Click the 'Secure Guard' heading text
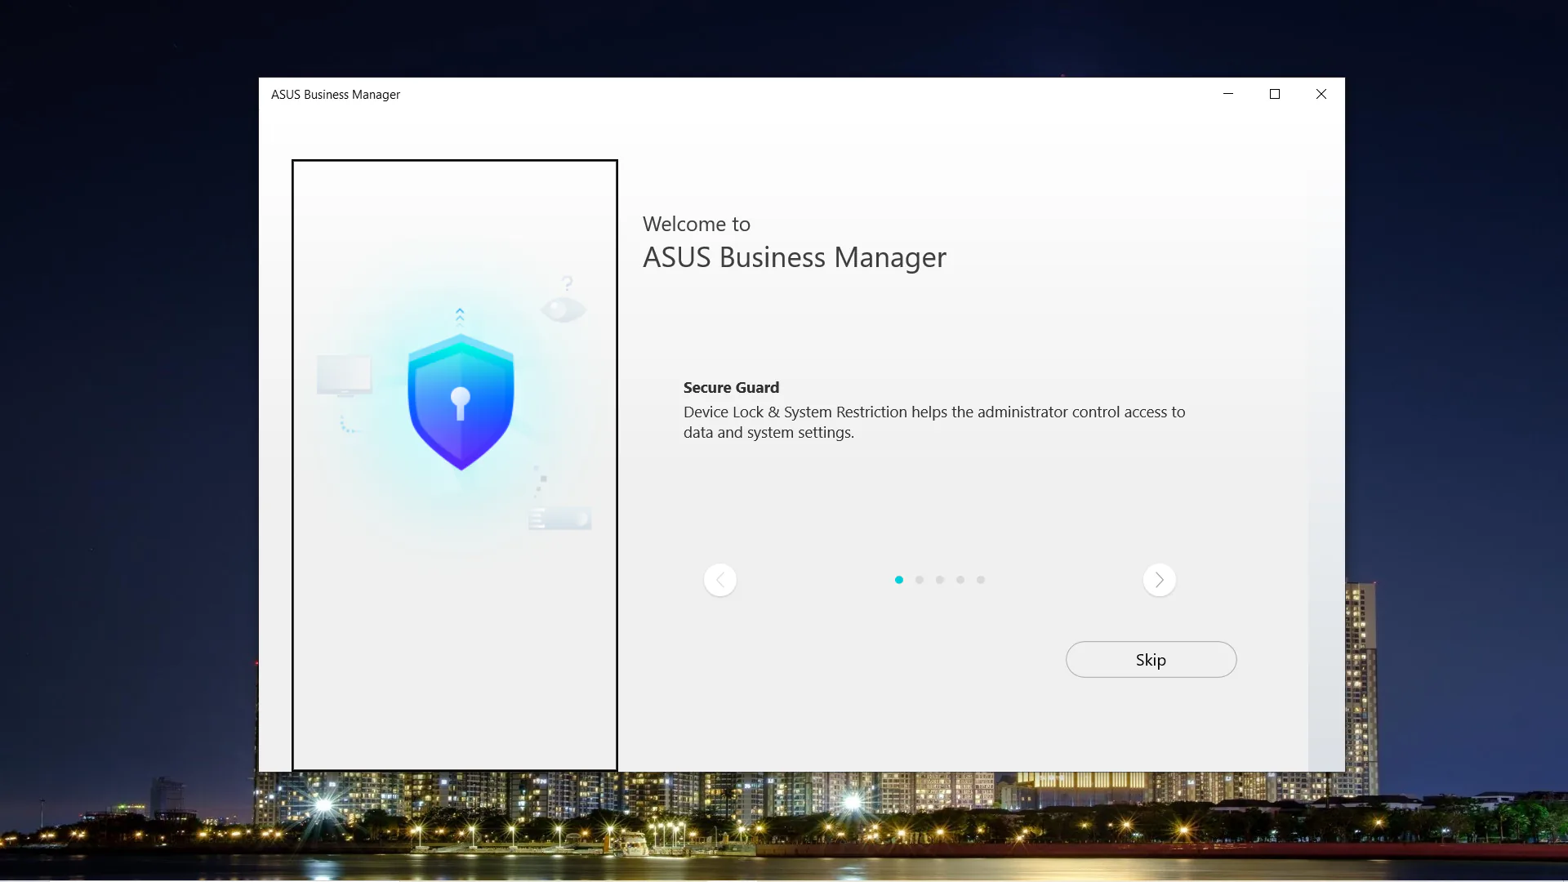This screenshot has width=1568, height=882. 731,387
